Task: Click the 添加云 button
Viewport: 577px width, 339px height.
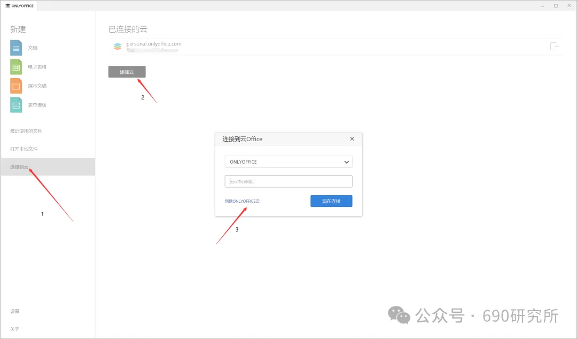Action: (127, 72)
